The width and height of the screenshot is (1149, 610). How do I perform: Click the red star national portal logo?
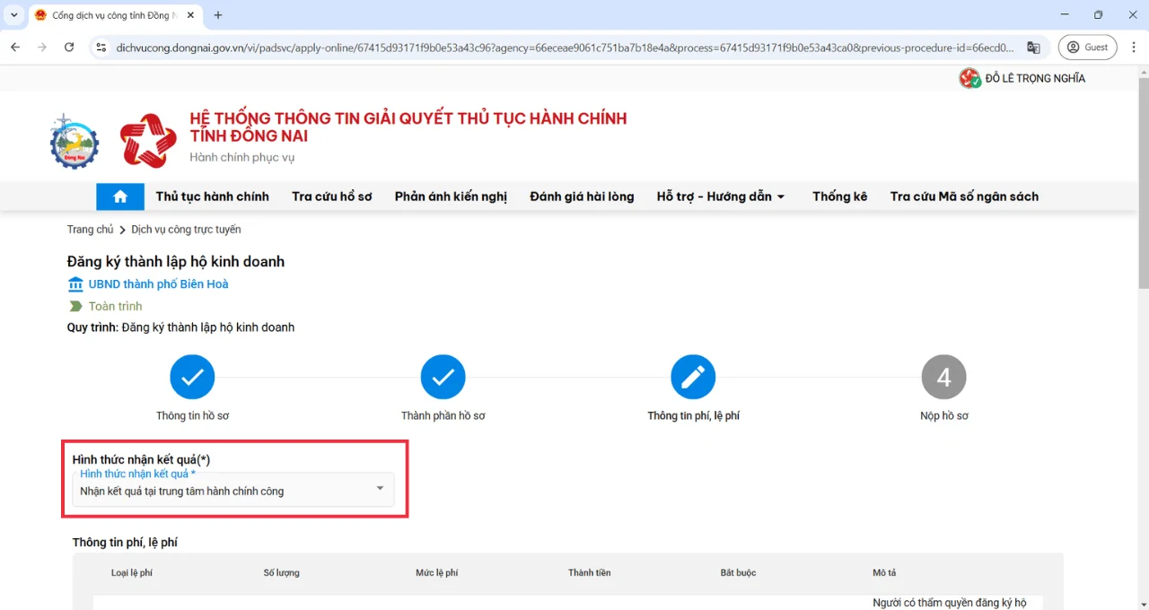148,141
